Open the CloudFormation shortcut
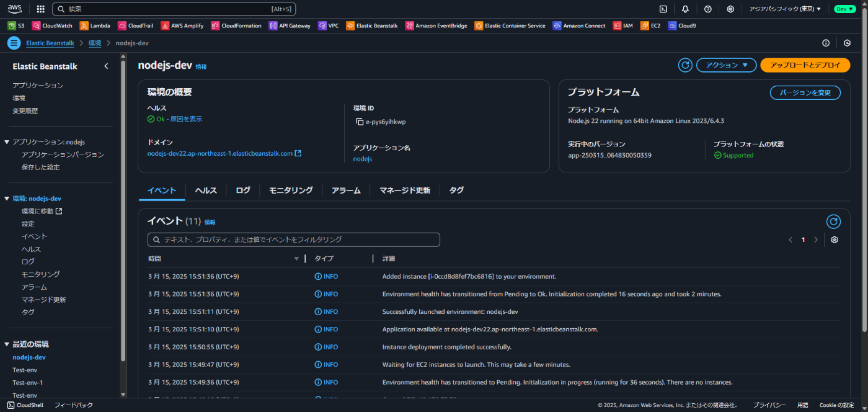 [x=236, y=25]
